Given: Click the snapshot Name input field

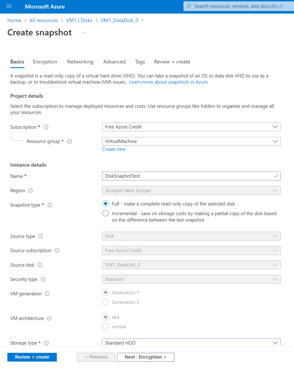Looking at the screenshot, I should pyautogui.click(x=186, y=176).
